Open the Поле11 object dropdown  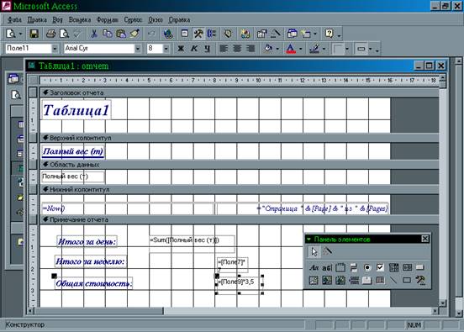(55, 49)
